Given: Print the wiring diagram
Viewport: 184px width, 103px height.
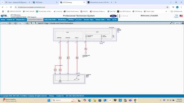Looking at the screenshot, I should point(183,23).
